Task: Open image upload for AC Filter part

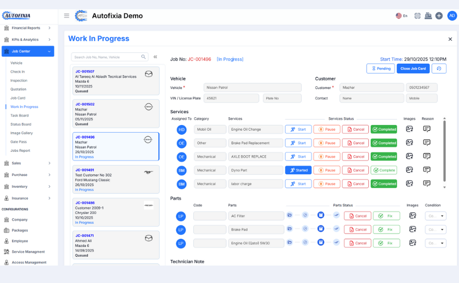Action: click(x=413, y=216)
